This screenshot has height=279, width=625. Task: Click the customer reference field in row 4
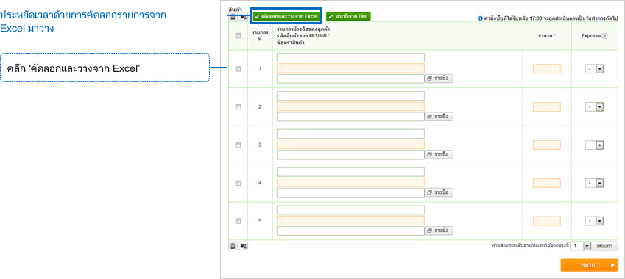[x=350, y=172]
